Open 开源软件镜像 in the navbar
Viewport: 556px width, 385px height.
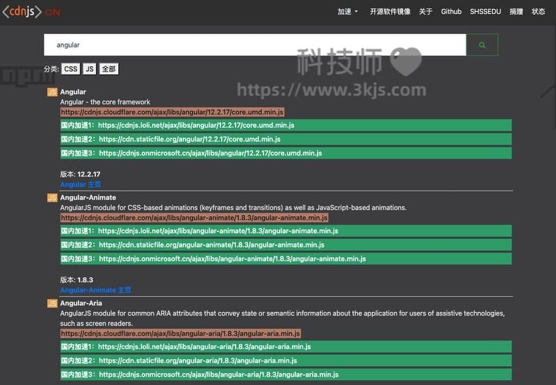pos(390,12)
